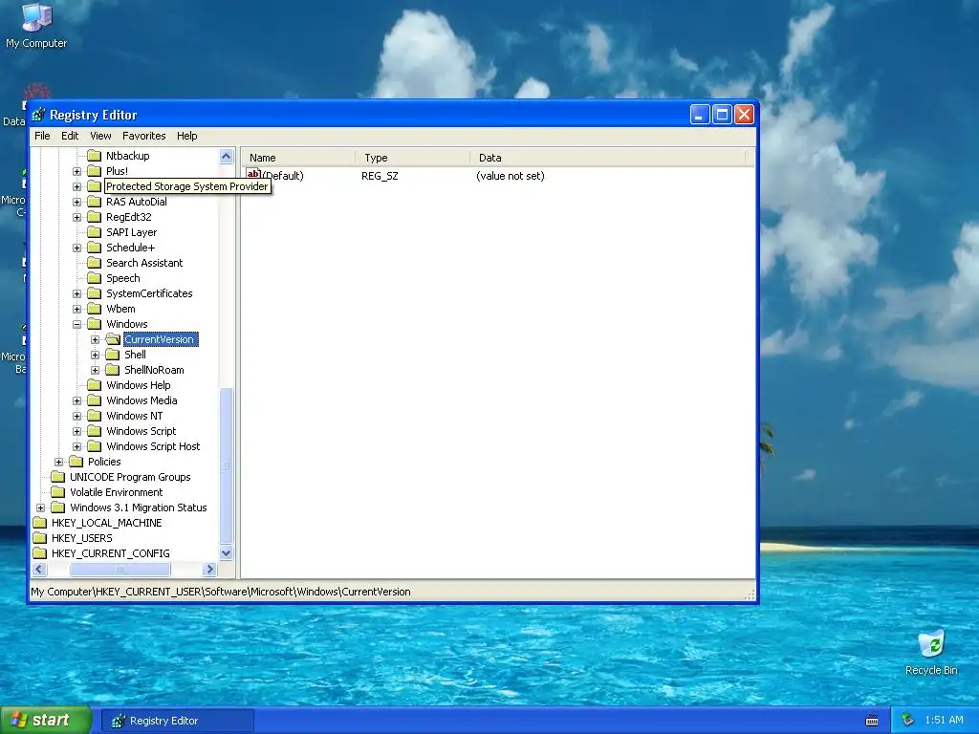Expand the CurrentVersion key
979x734 pixels.
pyautogui.click(x=95, y=339)
